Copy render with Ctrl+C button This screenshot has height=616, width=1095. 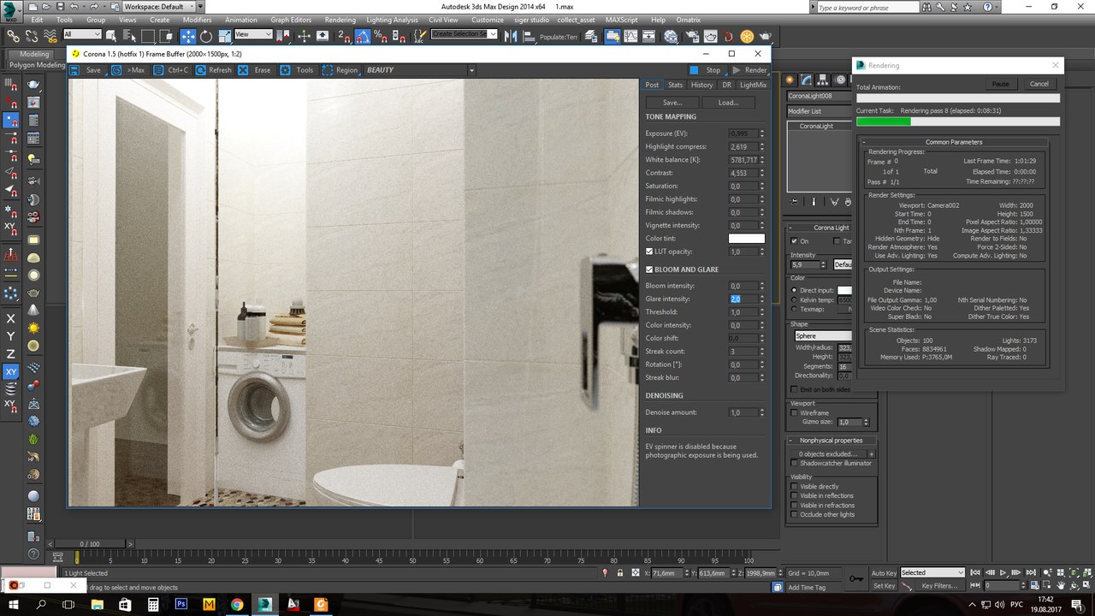tap(170, 70)
